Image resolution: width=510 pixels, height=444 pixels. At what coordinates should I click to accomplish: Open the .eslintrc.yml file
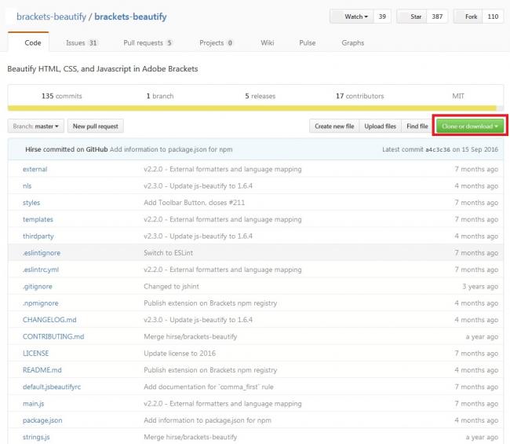point(41,270)
